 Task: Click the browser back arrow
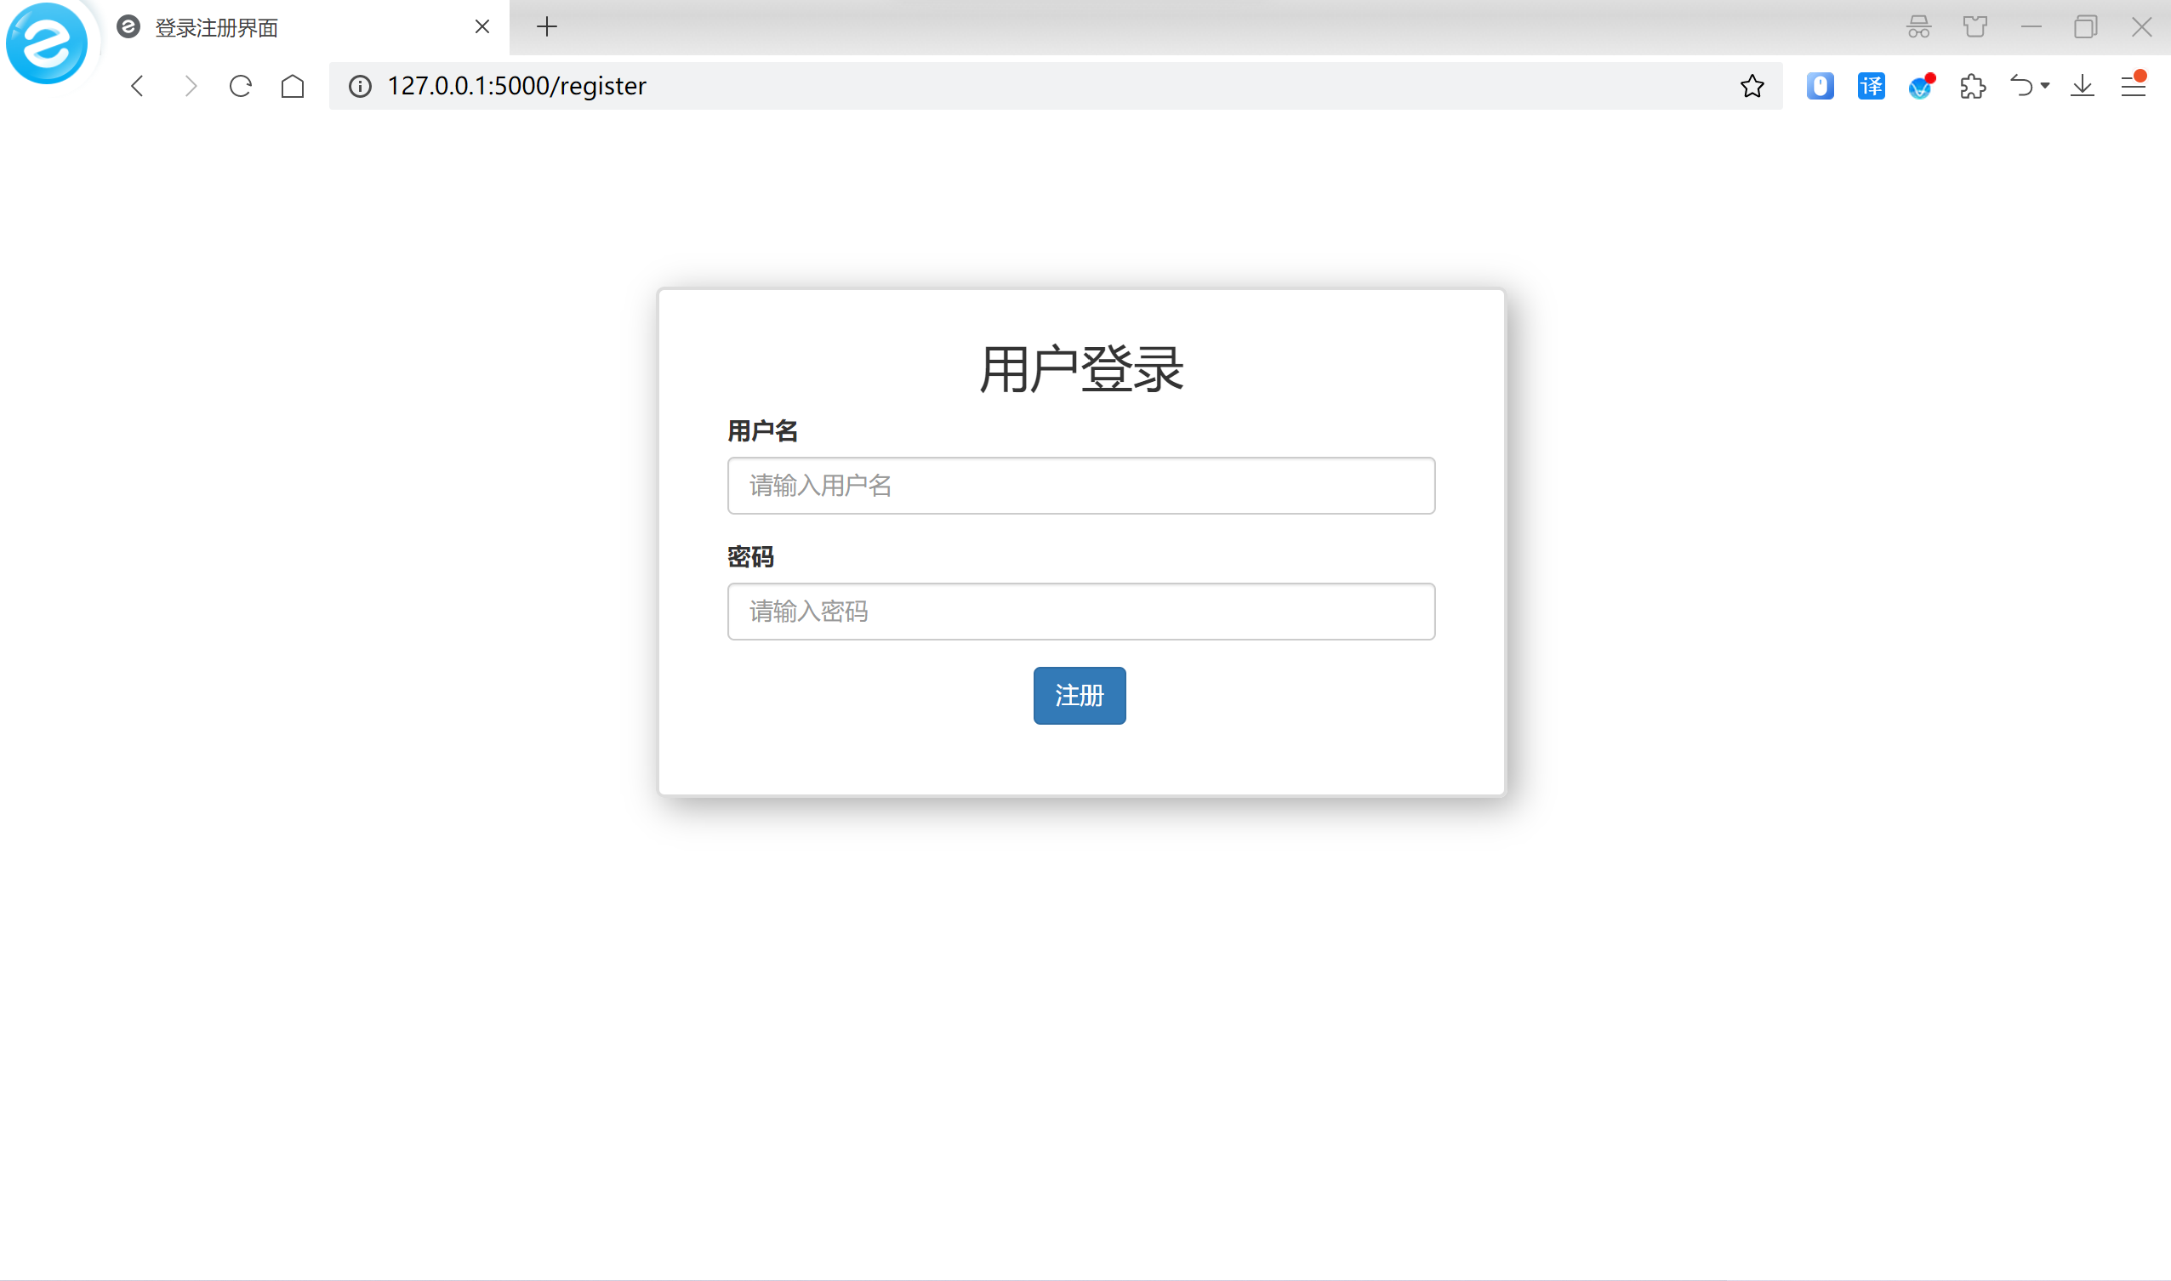tap(137, 86)
